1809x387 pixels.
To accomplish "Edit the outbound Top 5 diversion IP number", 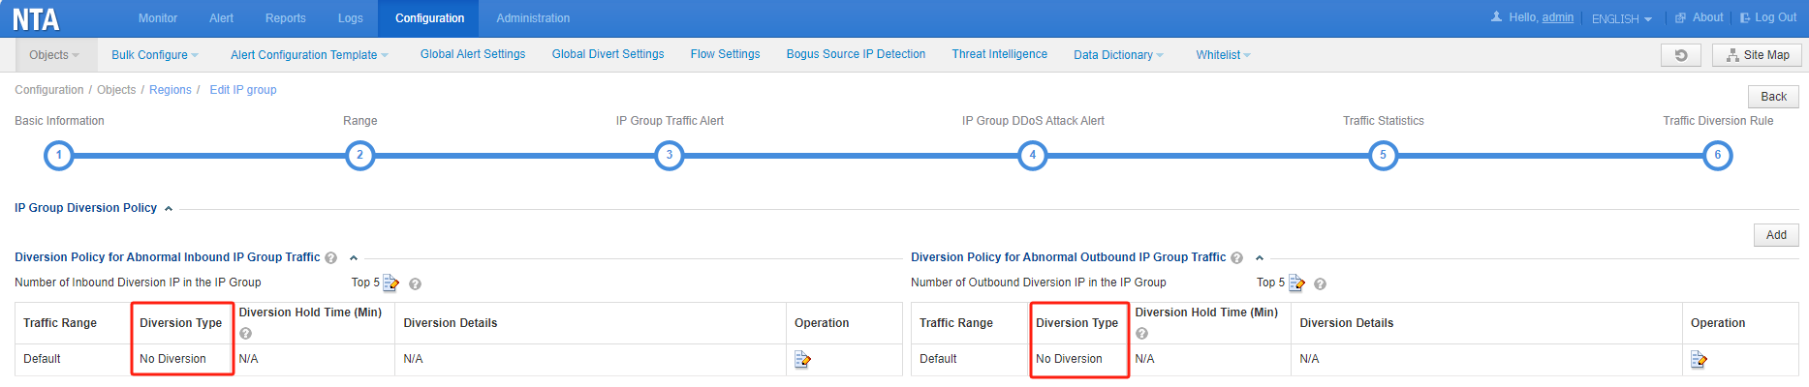I will pyautogui.click(x=1296, y=283).
